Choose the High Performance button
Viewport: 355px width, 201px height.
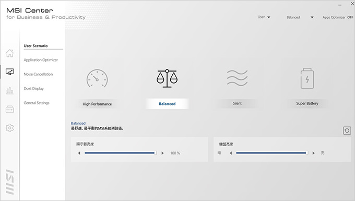coord(97,104)
